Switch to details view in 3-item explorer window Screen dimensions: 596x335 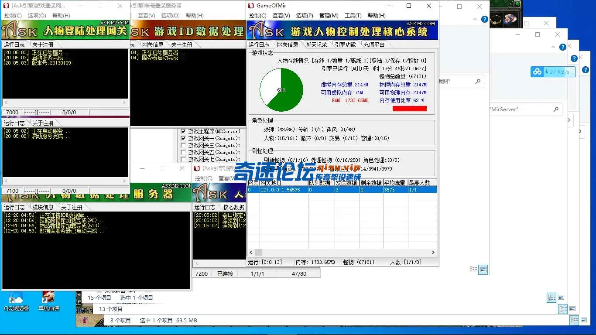575,320
